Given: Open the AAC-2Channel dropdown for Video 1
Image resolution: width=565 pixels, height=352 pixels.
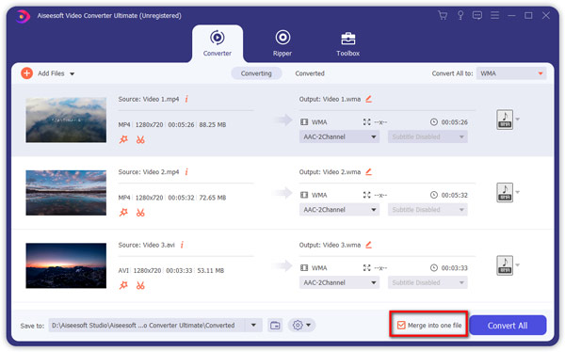Looking at the screenshot, I should tap(339, 136).
